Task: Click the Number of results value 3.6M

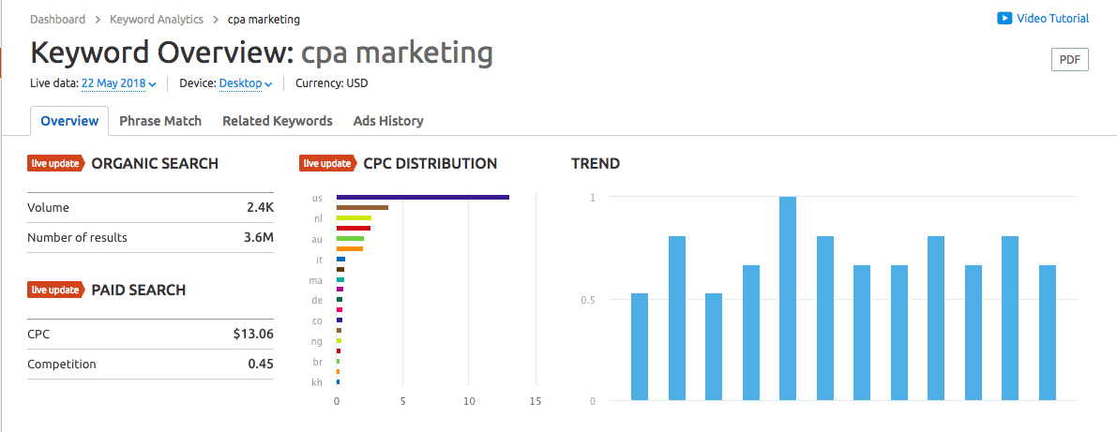Action: pyautogui.click(x=258, y=238)
